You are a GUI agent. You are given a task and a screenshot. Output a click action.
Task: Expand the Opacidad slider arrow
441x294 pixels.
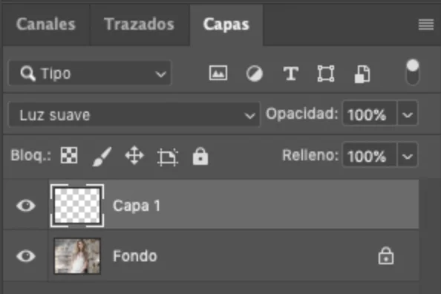click(408, 114)
